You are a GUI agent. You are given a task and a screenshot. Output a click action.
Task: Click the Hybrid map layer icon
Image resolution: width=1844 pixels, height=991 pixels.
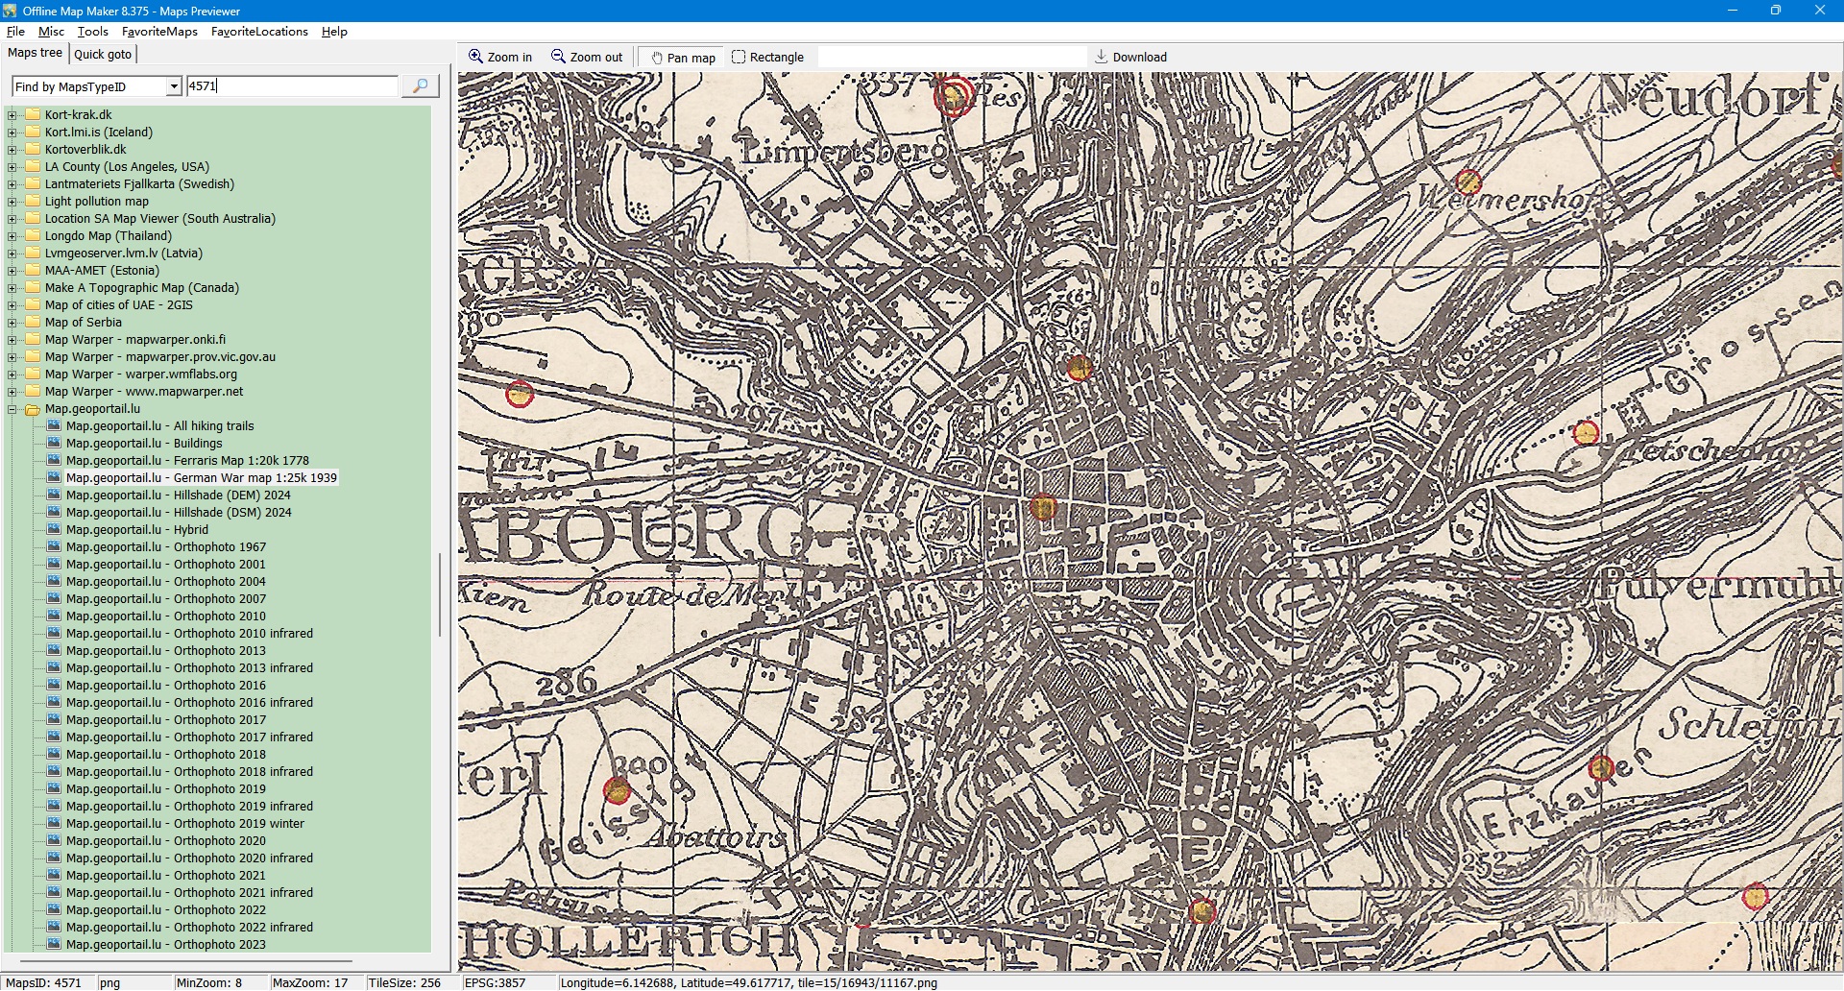pyautogui.click(x=54, y=530)
